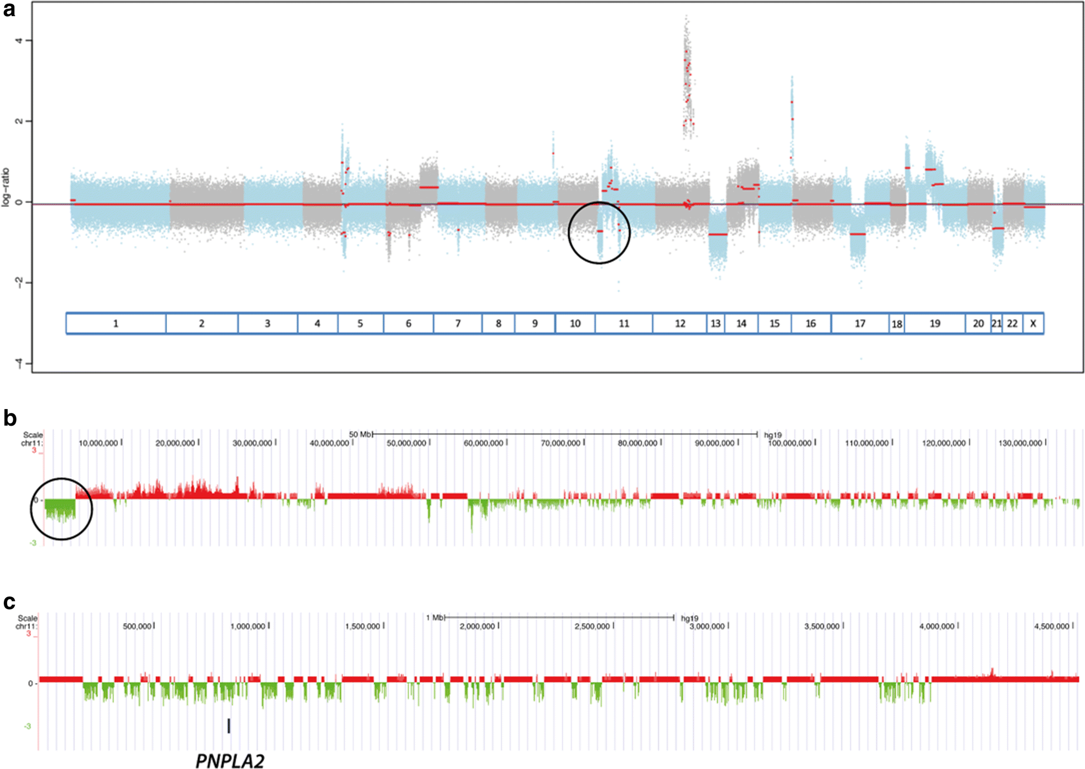Click the panel a letter label

tap(9, 10)
